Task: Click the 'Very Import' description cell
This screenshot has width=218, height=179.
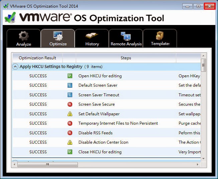Action: [x=190, y=152]
